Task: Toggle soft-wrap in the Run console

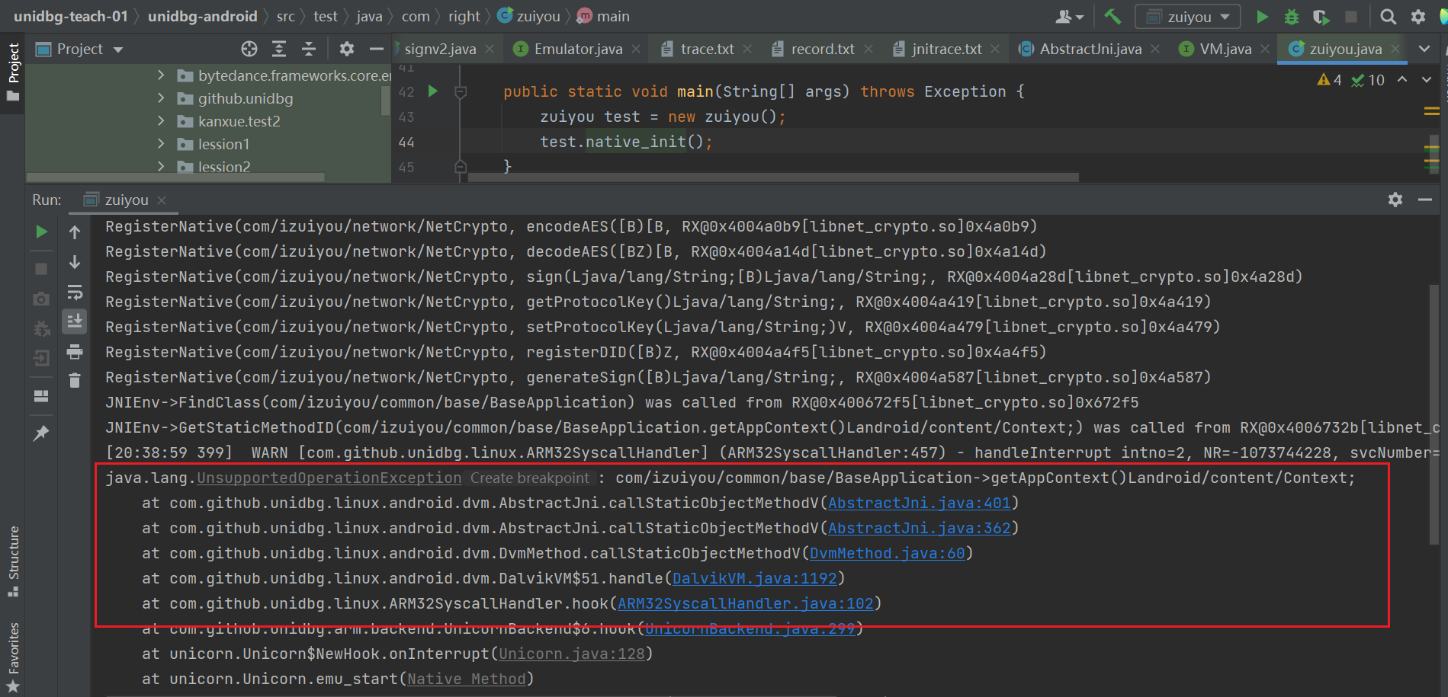Action: point(74,292)
